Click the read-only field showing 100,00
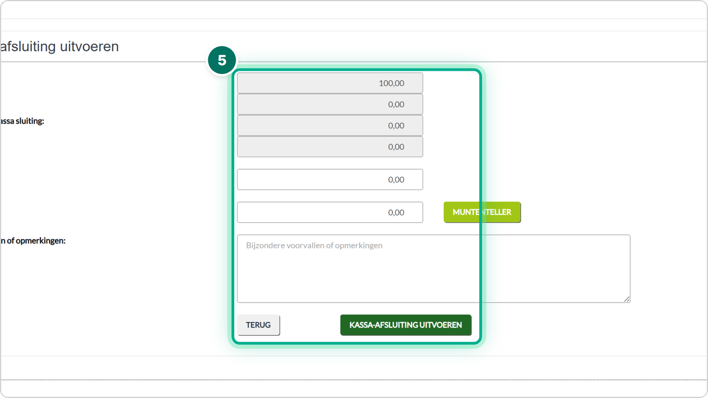Image resolution: width=708 pixels, height=398 pixels. tap(330, 83)
